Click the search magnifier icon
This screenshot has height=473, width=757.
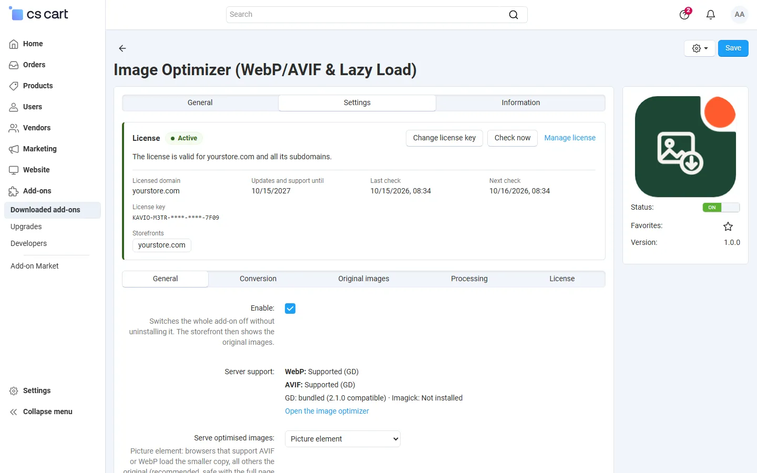coord(514,15)
